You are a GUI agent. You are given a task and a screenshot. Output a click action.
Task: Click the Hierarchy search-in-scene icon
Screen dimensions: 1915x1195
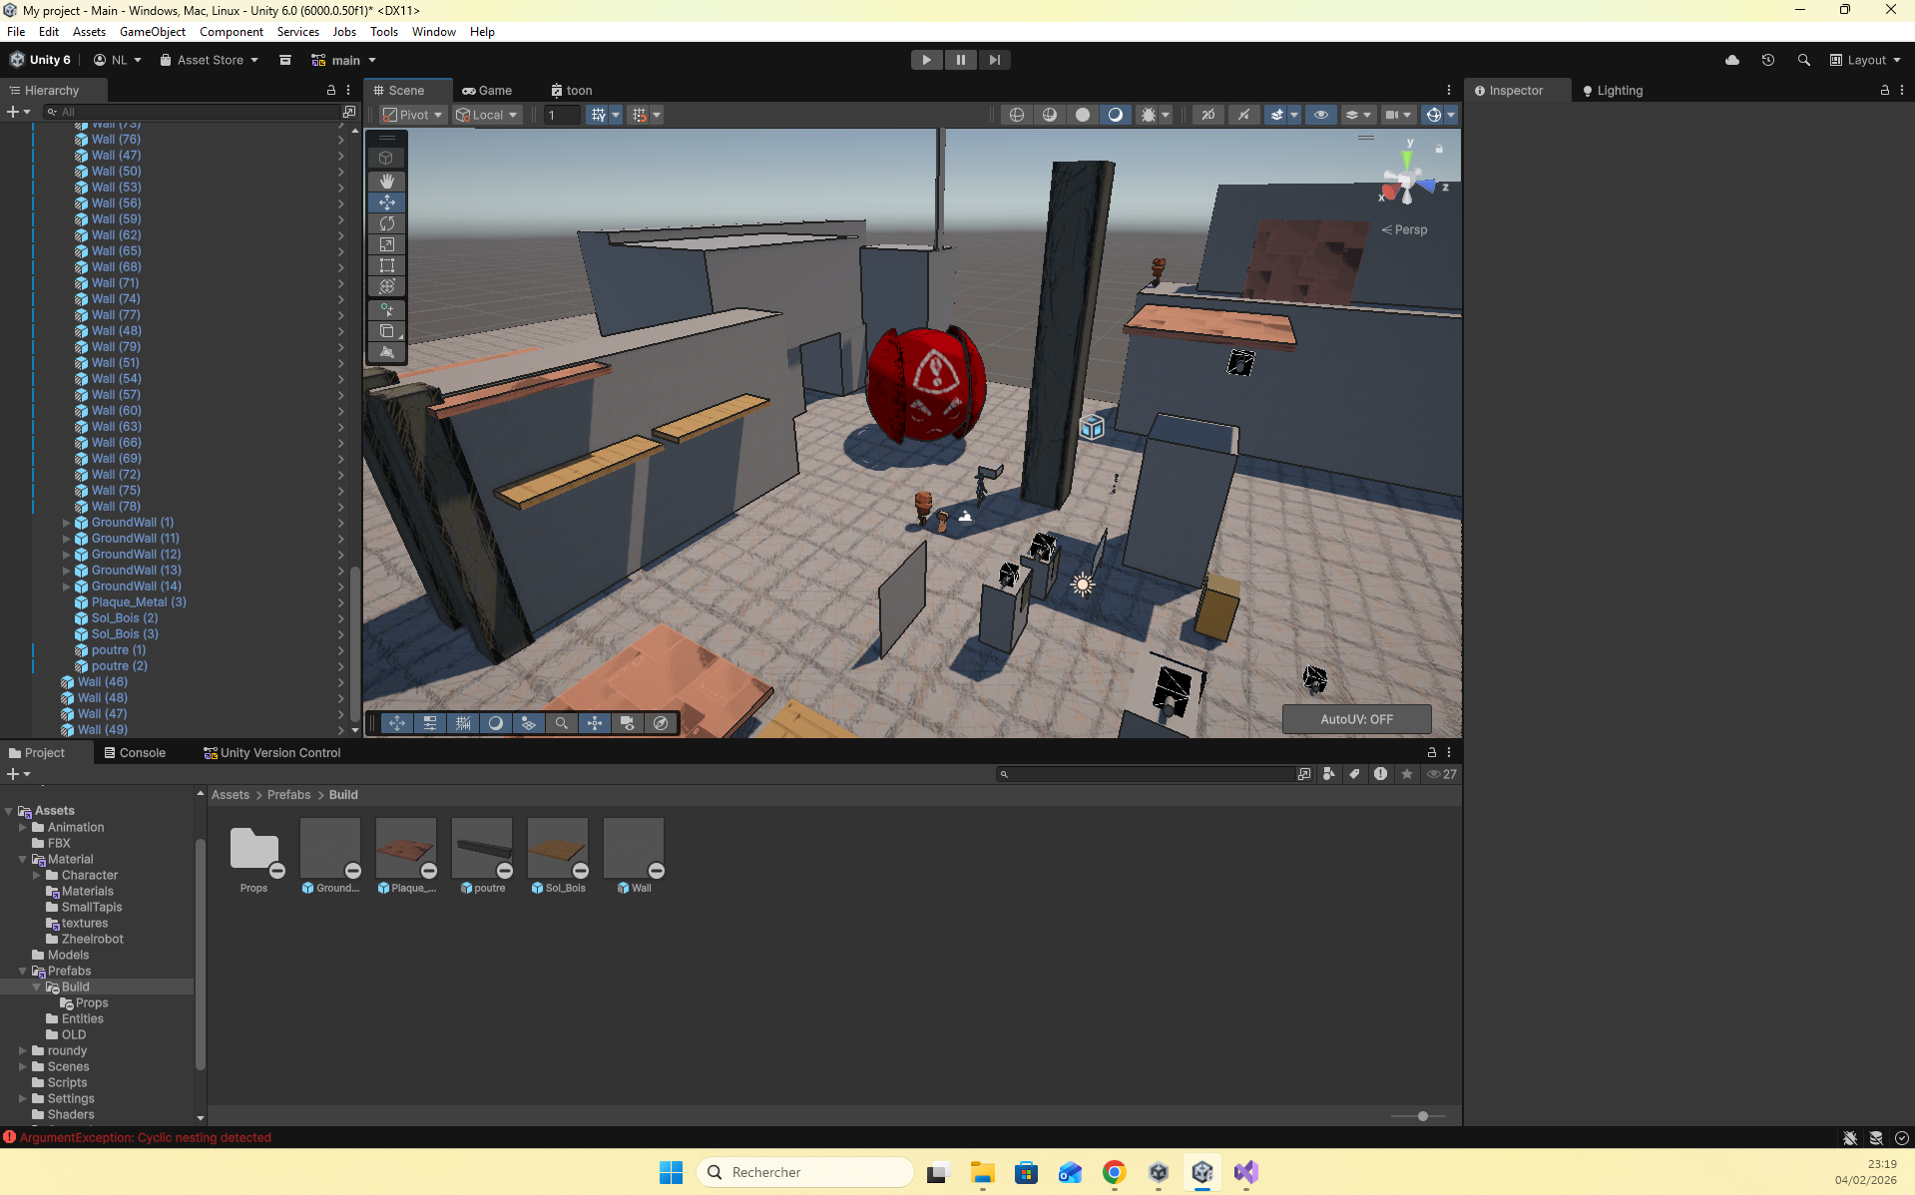point(349,112)
